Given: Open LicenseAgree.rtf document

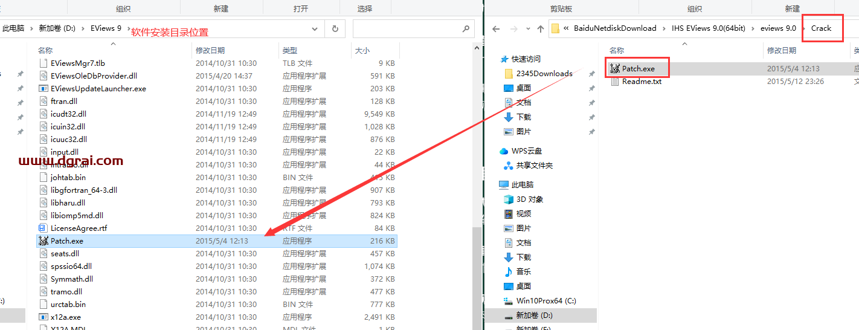Looking at the screenshot, I should 79,228.
